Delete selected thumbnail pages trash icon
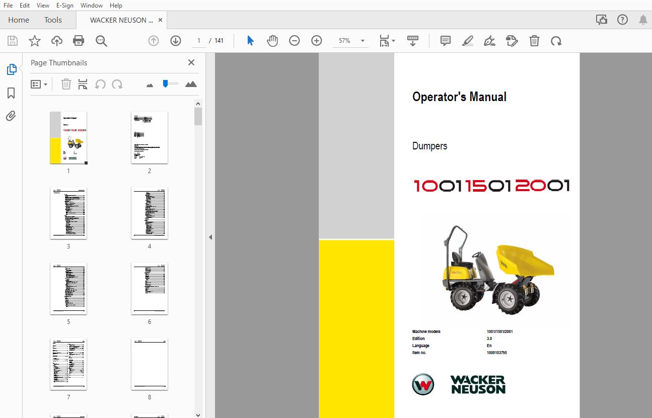The height and width of the screenshot is (418, 652). point(66,85)
